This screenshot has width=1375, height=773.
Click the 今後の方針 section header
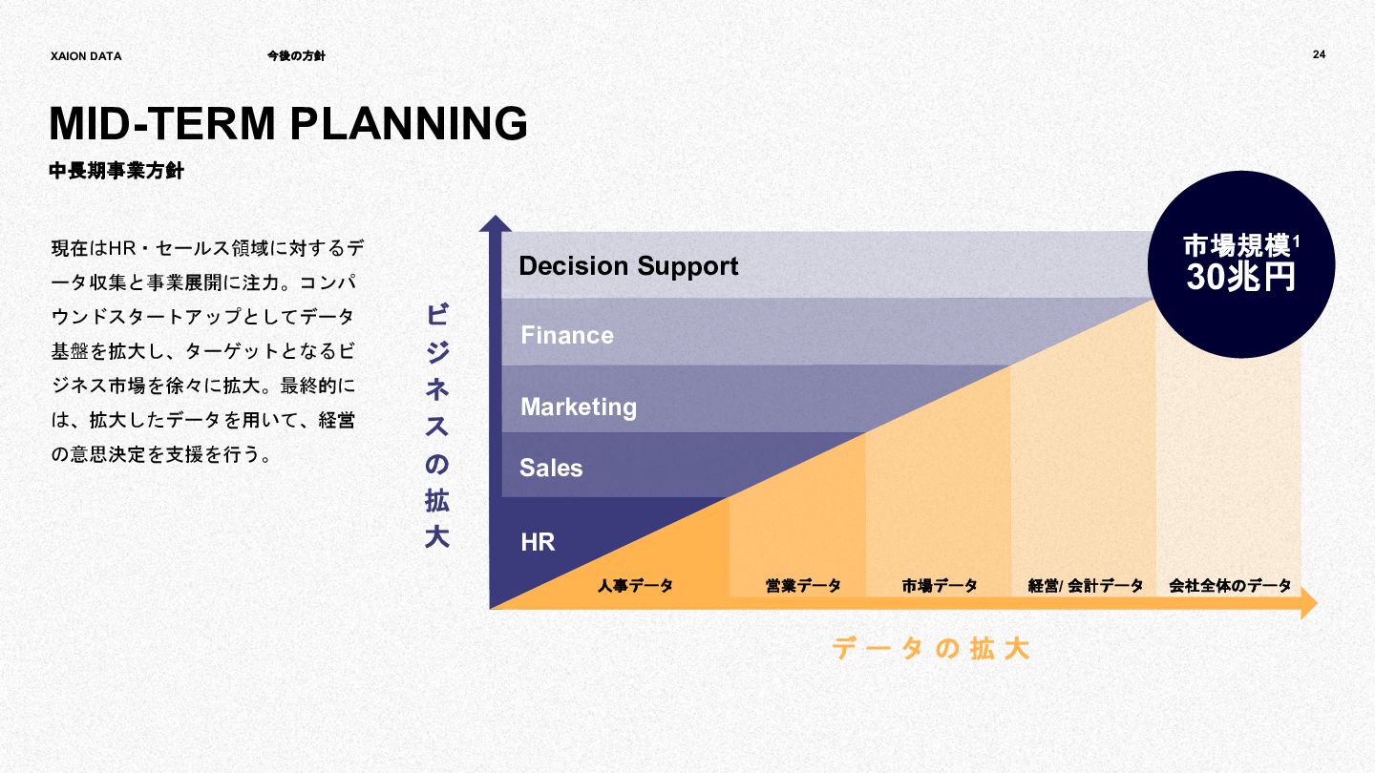coord(296,56)
